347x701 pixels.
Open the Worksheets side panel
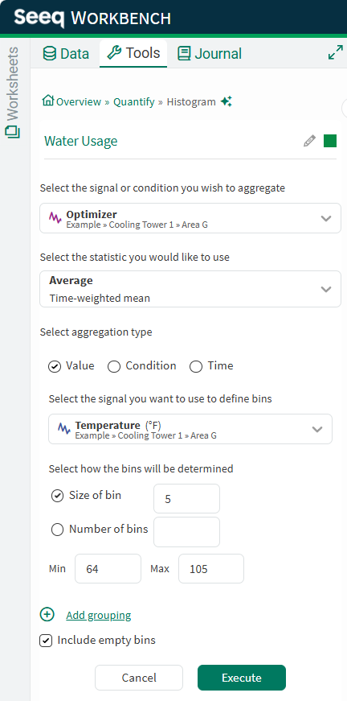tap(13, 92)
